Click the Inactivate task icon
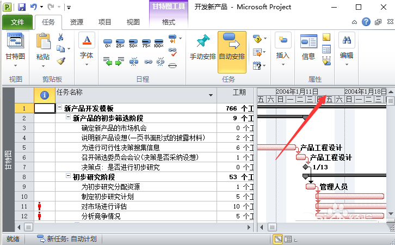 (x=172, y=66)
